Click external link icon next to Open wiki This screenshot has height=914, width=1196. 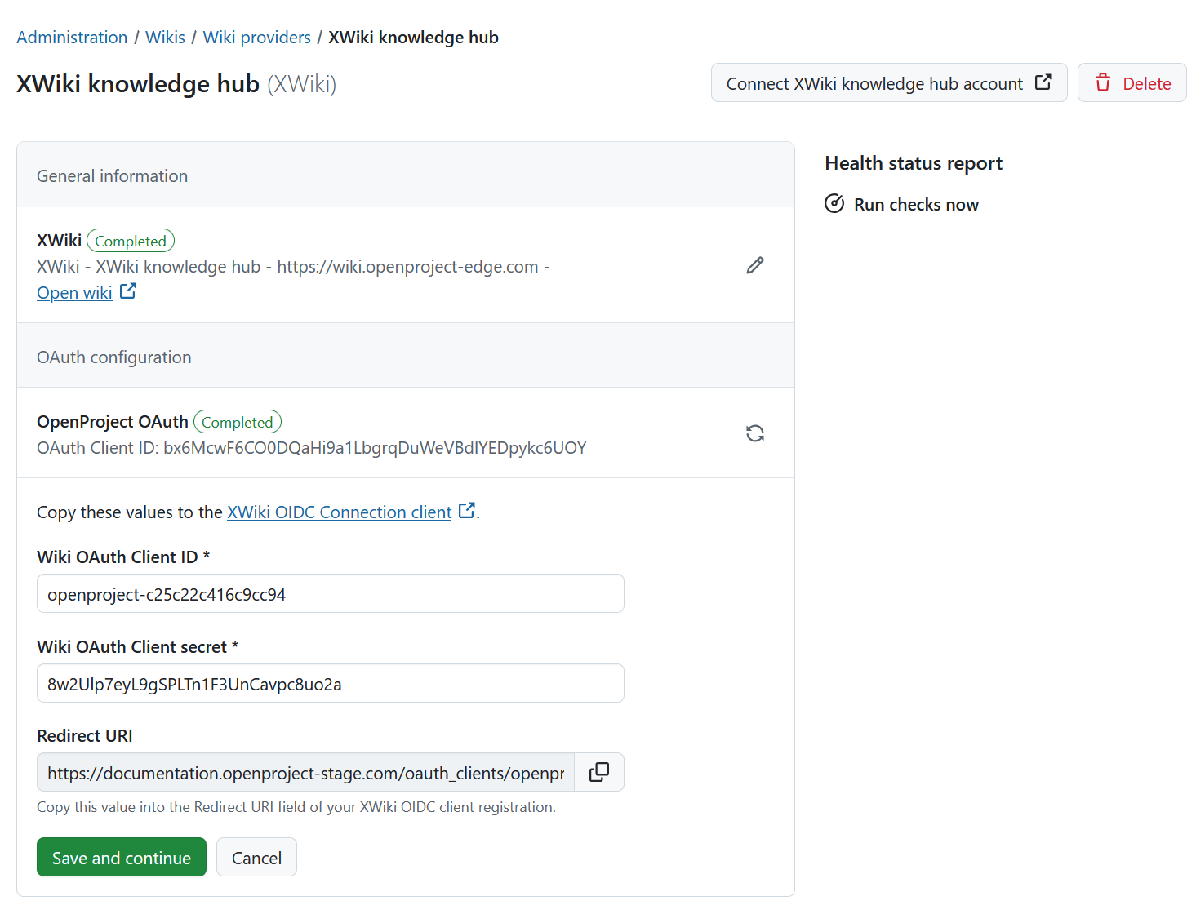point(128,291)
